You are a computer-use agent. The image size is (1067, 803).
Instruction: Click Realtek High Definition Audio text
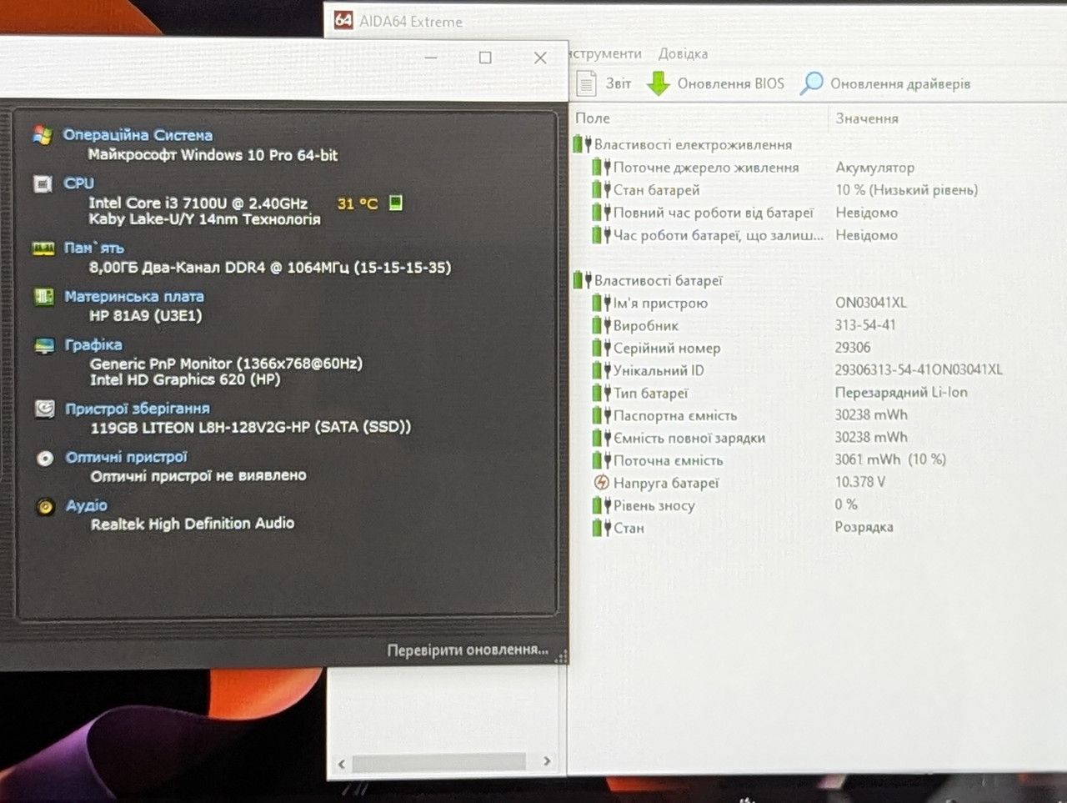193,524
